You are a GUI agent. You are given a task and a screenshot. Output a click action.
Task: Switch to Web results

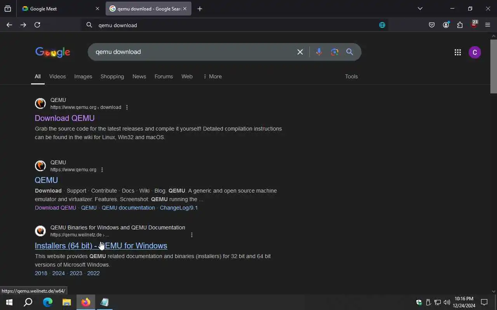(x=187, y=76)
